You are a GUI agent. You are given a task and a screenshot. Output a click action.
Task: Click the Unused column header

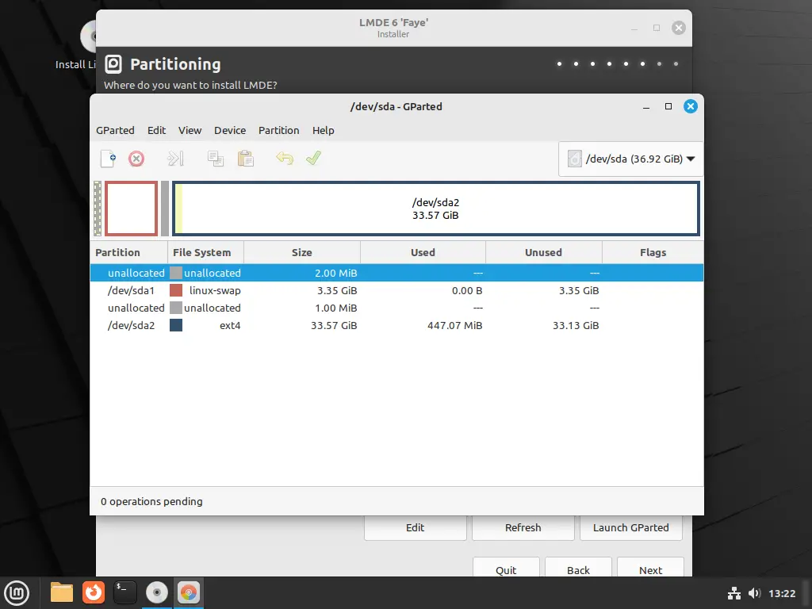click(544, 253)
